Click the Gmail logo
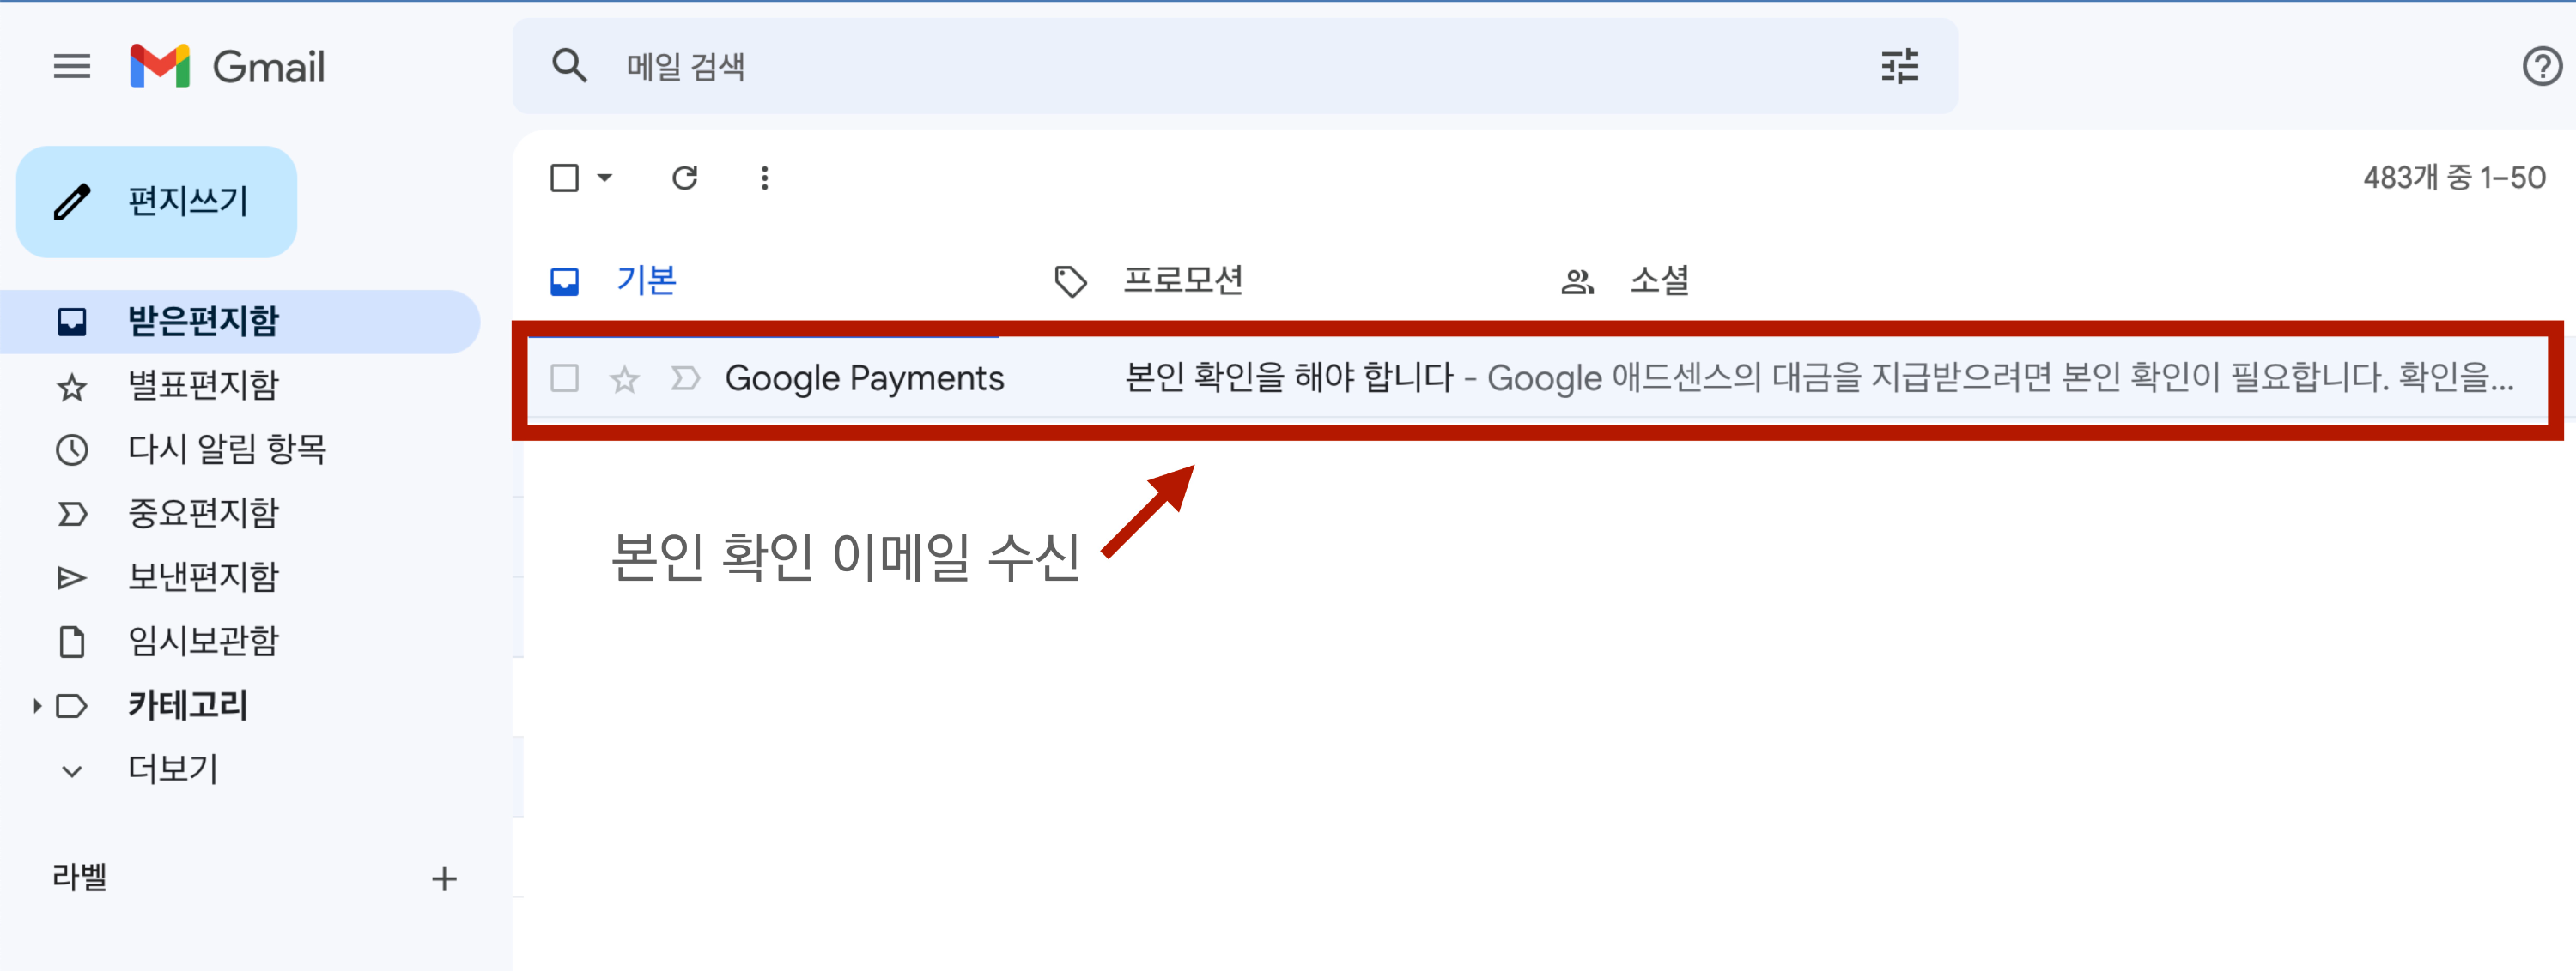Image resolution: width=2576 pixels, height=971 pixels. point(228,67)
